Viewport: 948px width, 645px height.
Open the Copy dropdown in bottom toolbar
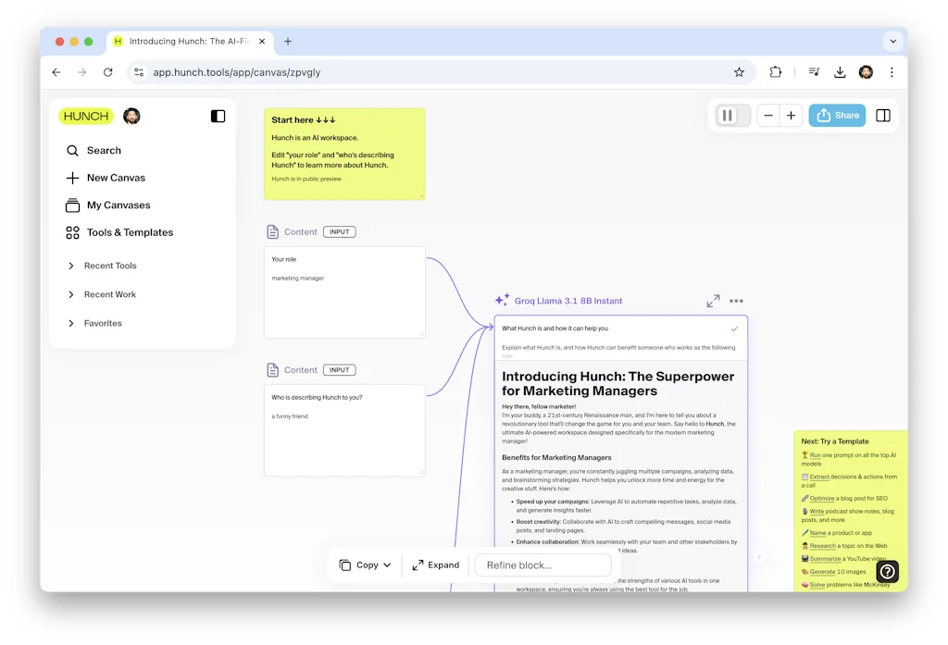pos(365,565)
